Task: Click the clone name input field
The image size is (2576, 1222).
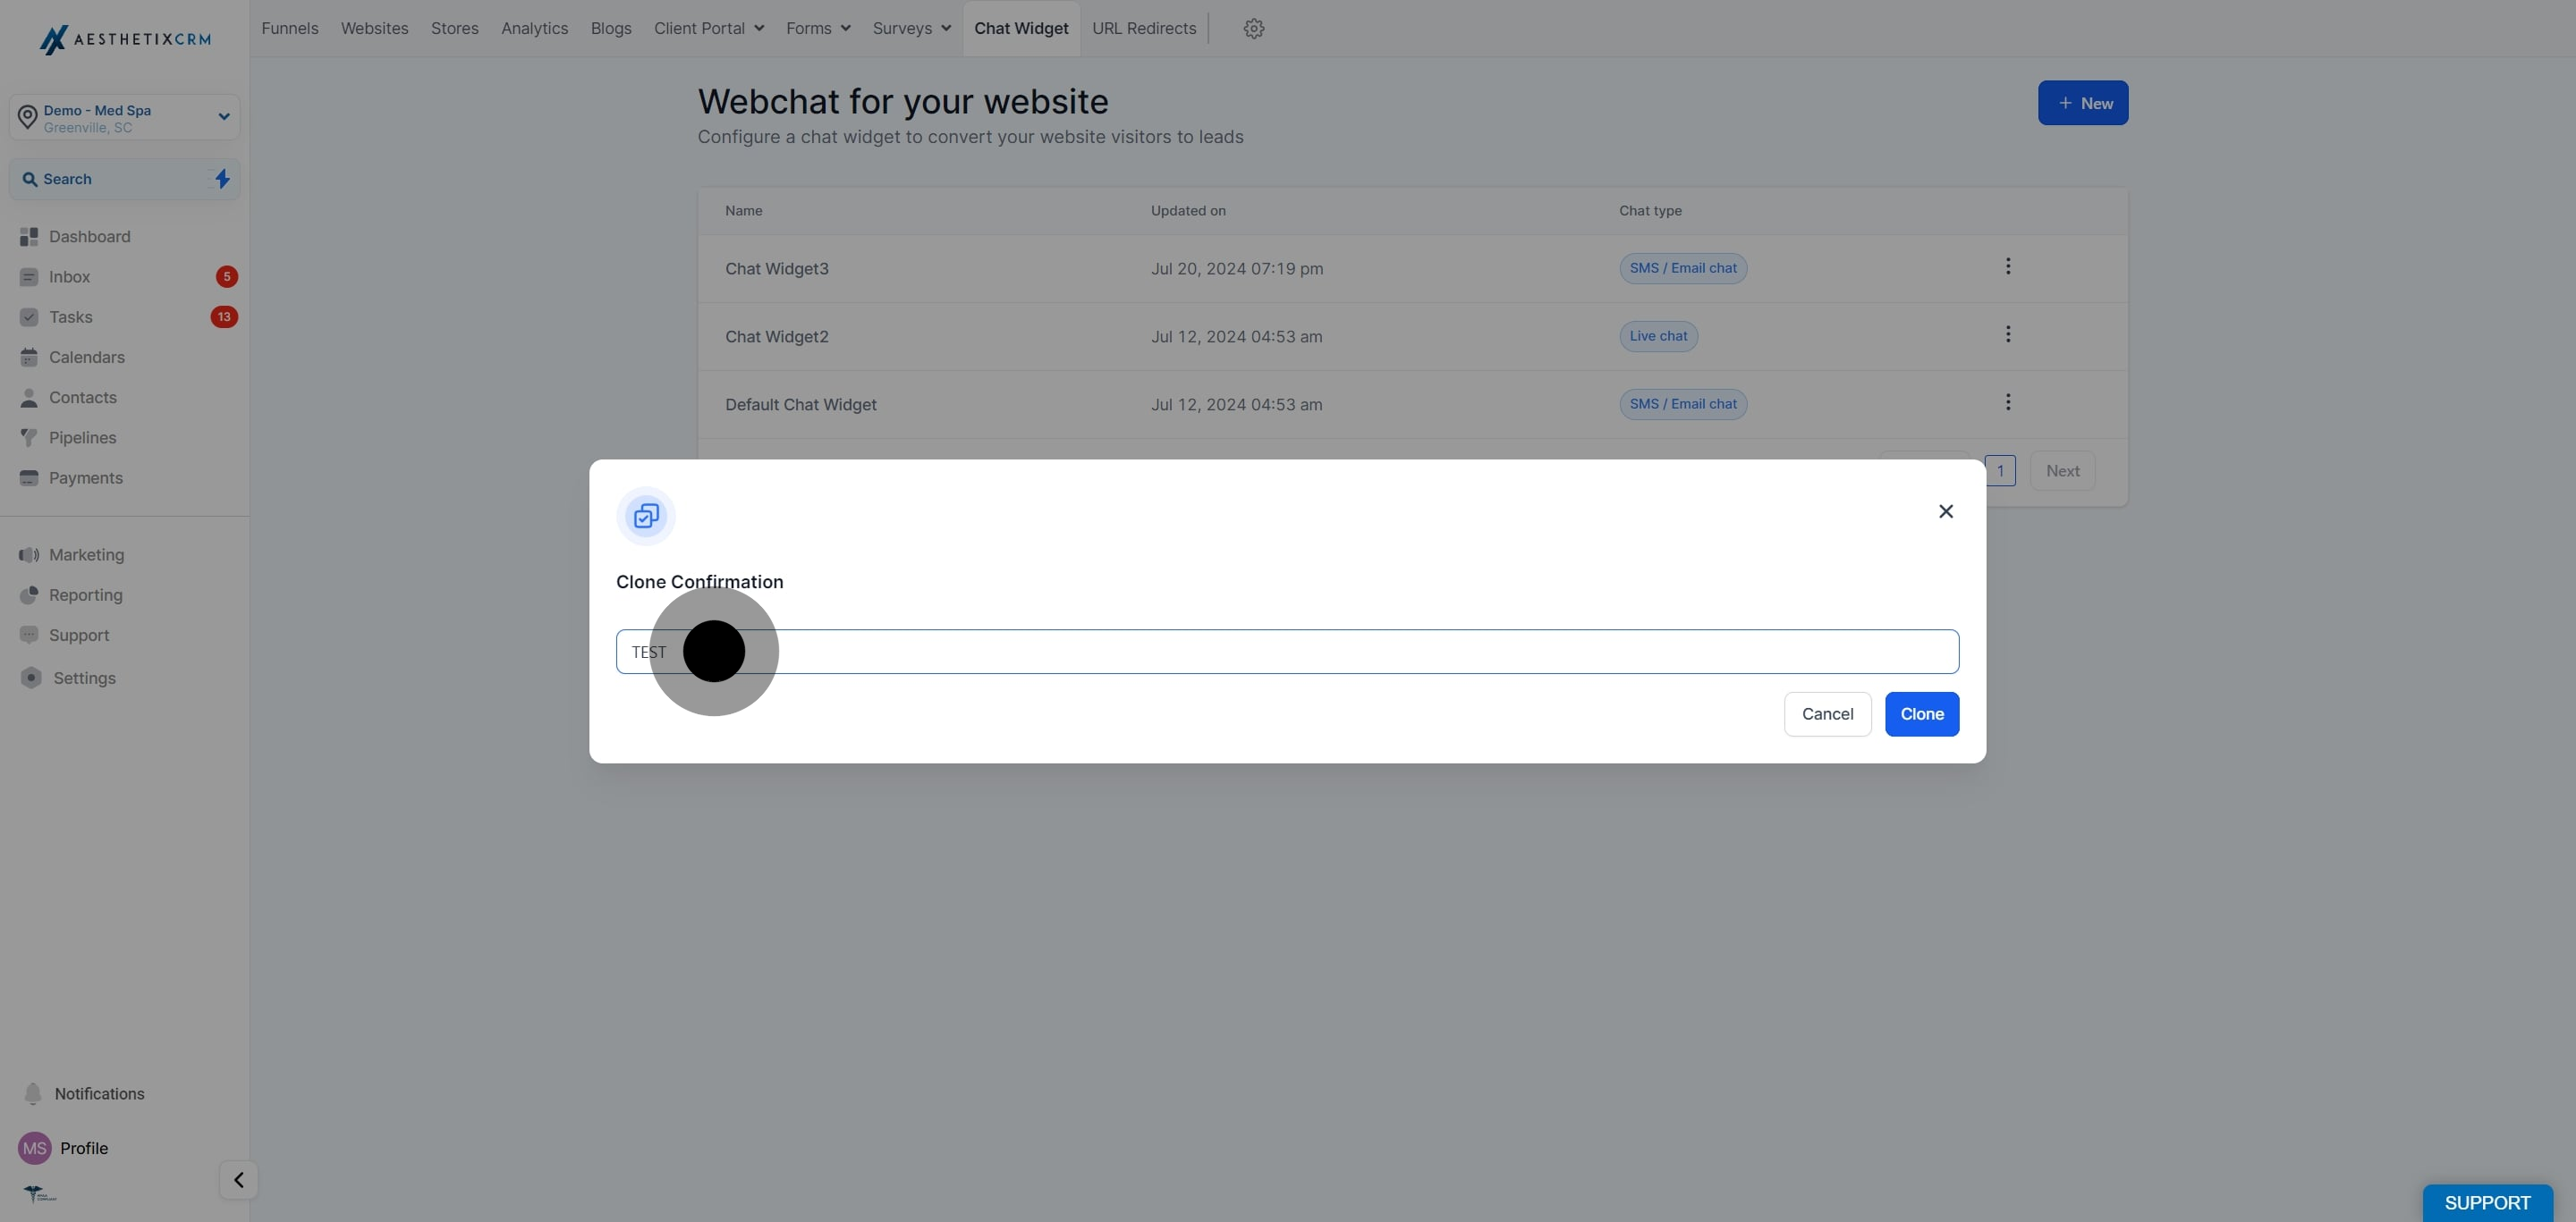Action: coord(1287,652)
